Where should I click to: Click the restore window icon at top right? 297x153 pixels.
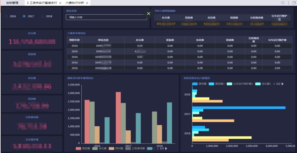click(x=294, y=3)
